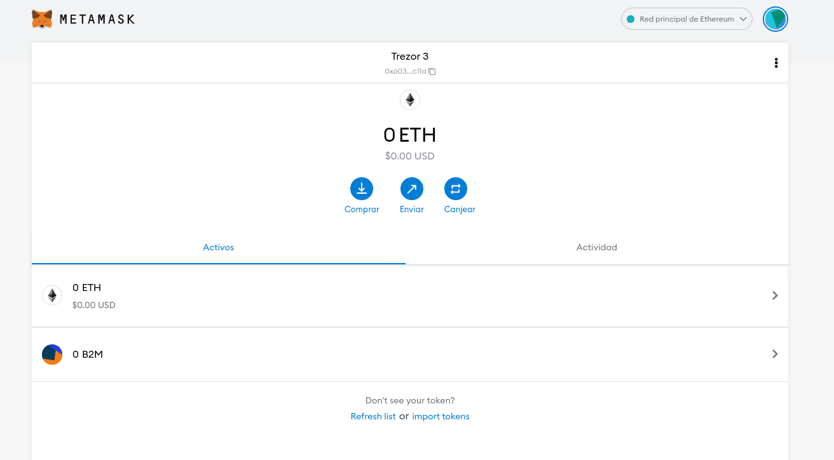Screen dimensions: 834x460
Task: Switch to the Activos tab
Action: tap(219, 247)
